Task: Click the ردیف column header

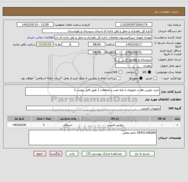Action: point(177,119)
